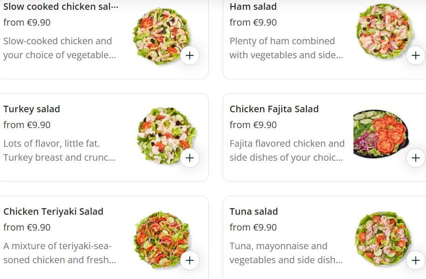426x279 pixels.
Task: Click the Ham salad heading
Action: (253, 7)
